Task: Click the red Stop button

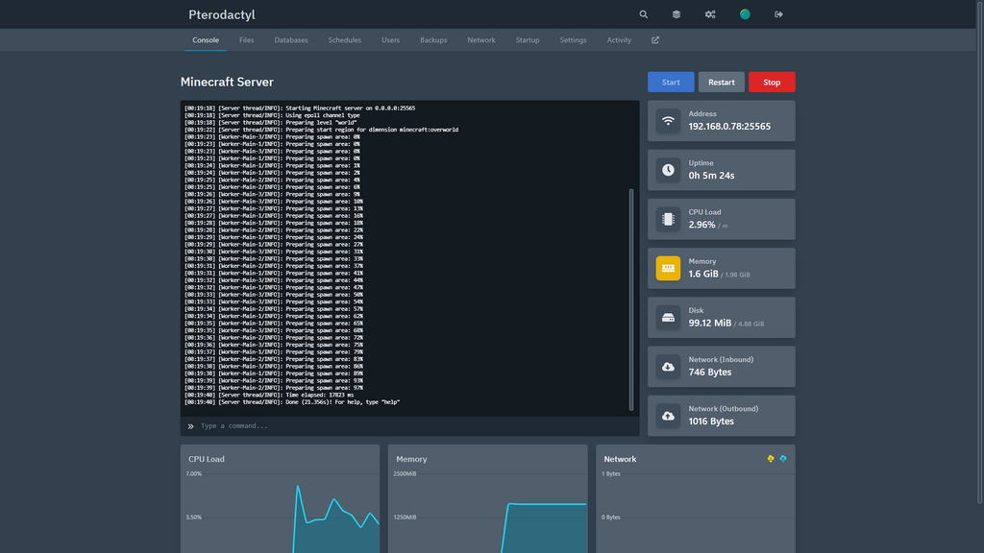Action: coord(772,83)
